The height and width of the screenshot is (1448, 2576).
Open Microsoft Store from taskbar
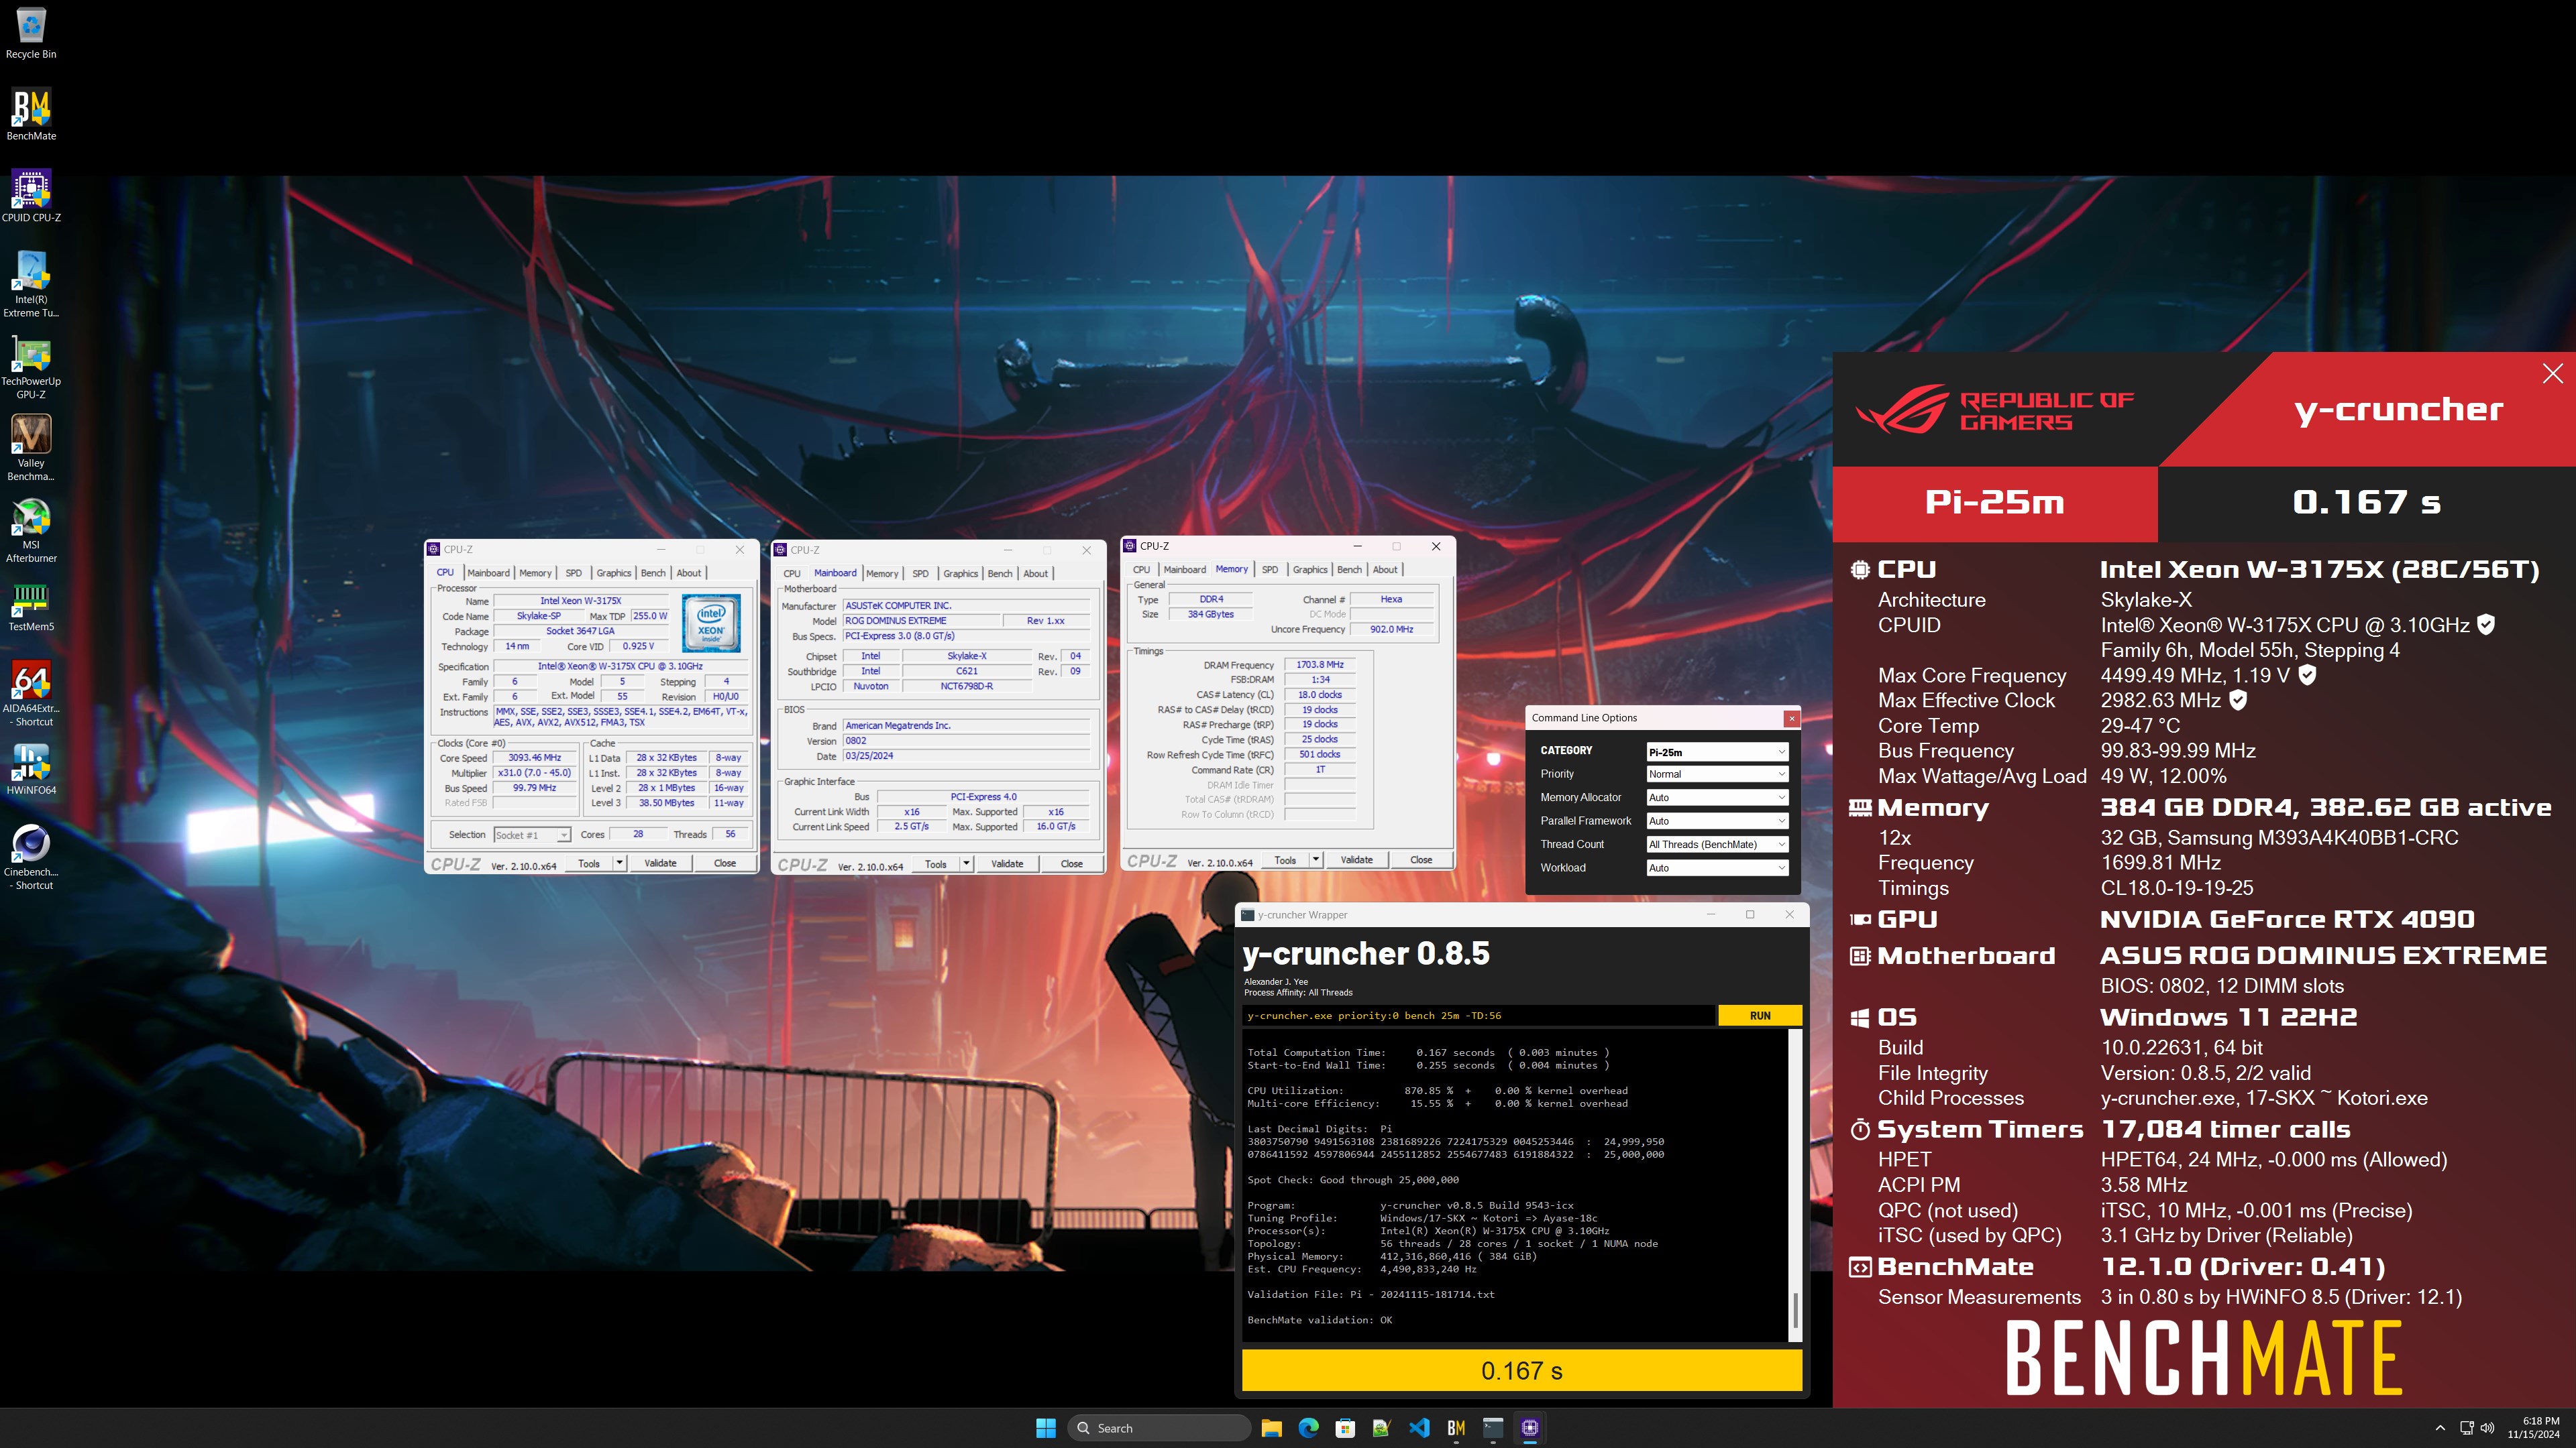(1345, 1428)
